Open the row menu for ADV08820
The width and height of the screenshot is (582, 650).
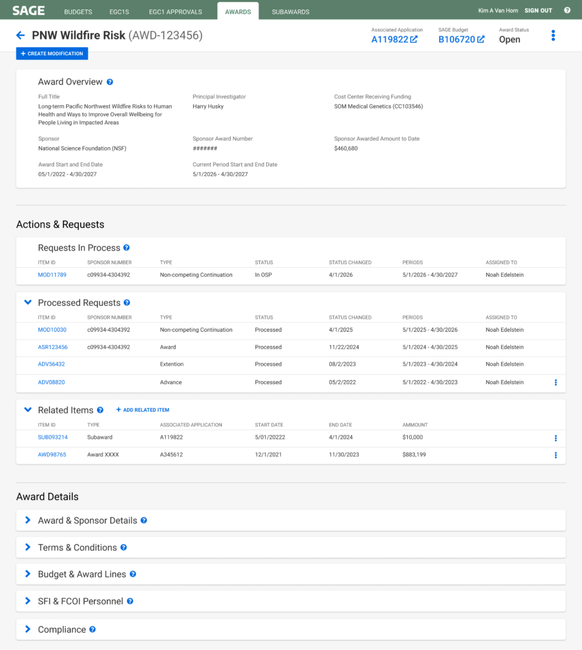(555, 382)
